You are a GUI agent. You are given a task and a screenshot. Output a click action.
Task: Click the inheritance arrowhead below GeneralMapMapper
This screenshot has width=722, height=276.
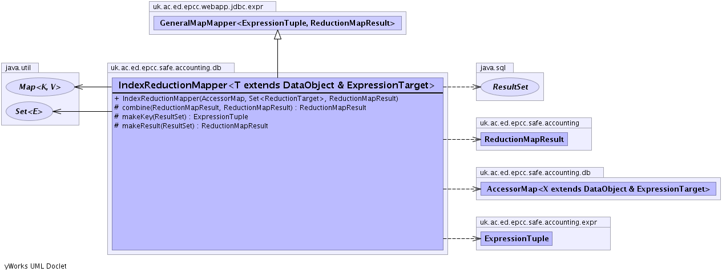[277, 35]
